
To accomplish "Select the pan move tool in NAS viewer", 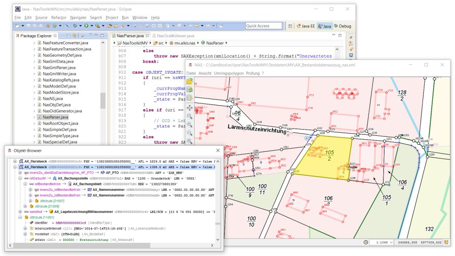I will point(190,108).
